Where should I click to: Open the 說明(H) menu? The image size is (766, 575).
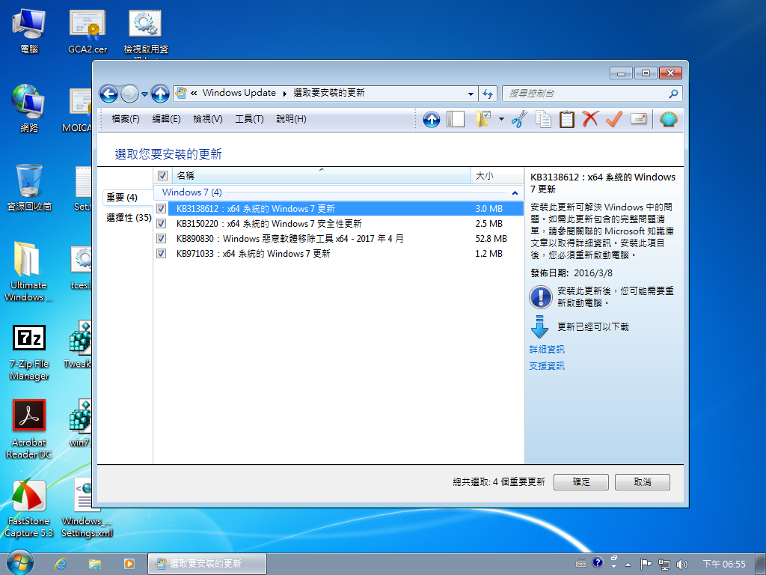pyautogui.click(x=291, y=119)
